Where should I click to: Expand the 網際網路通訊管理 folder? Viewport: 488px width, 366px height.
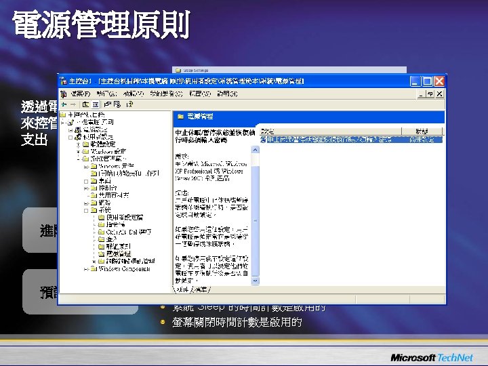tap(94, 261)
